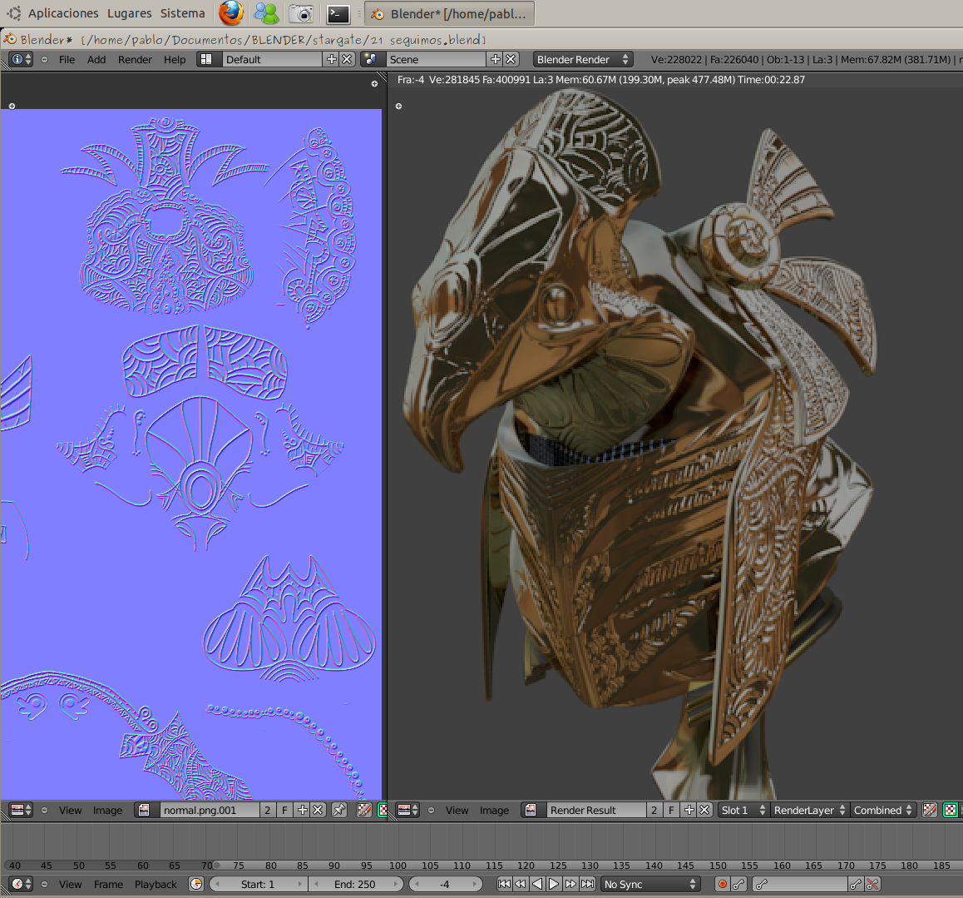Open the Firefox browser launcher
This screenshot has height=898, width=963.
(x=231, y=13)
